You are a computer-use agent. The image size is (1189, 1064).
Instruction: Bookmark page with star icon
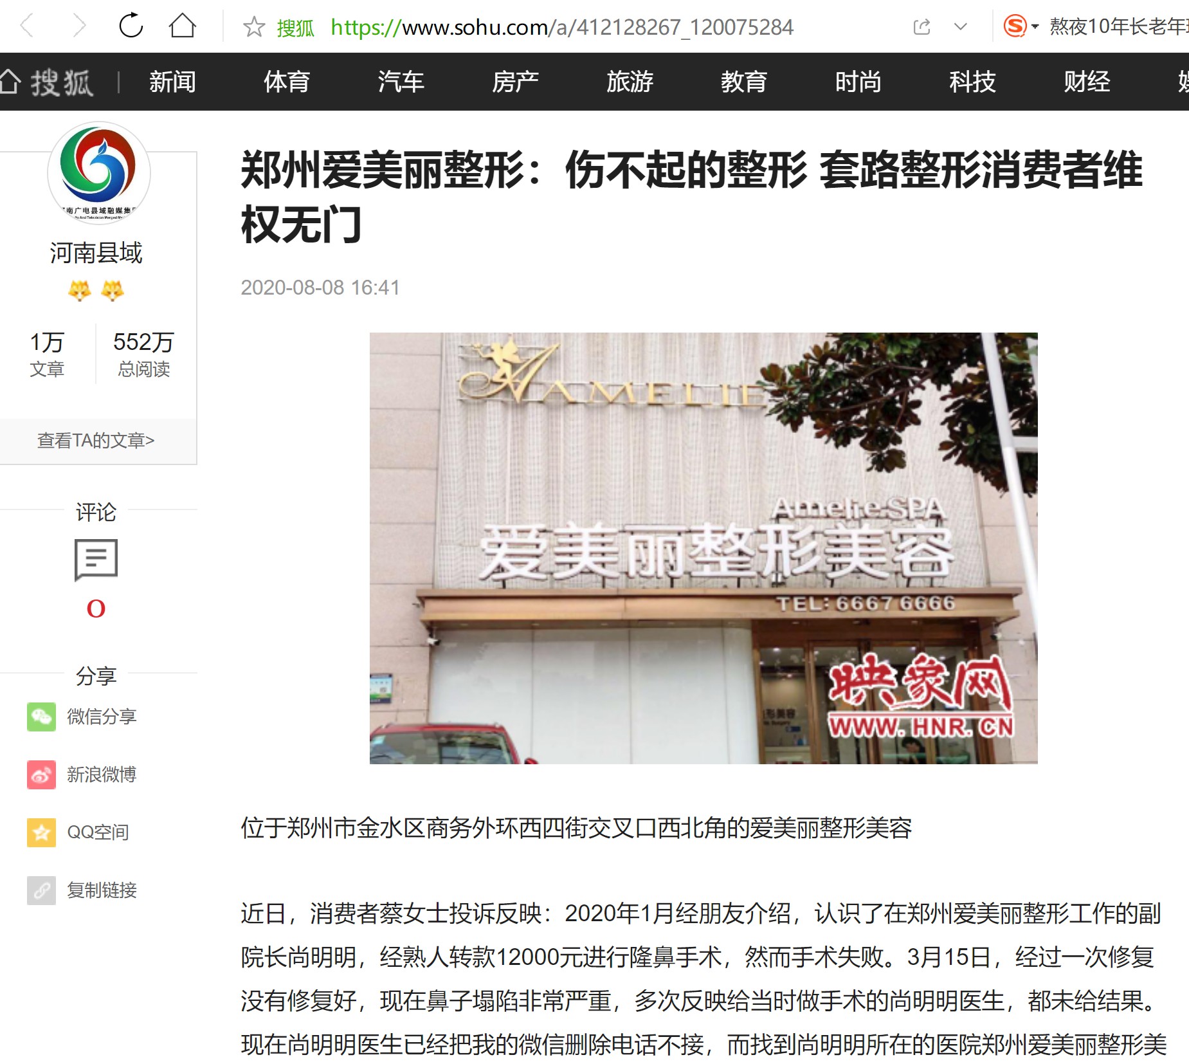[254, 27]
